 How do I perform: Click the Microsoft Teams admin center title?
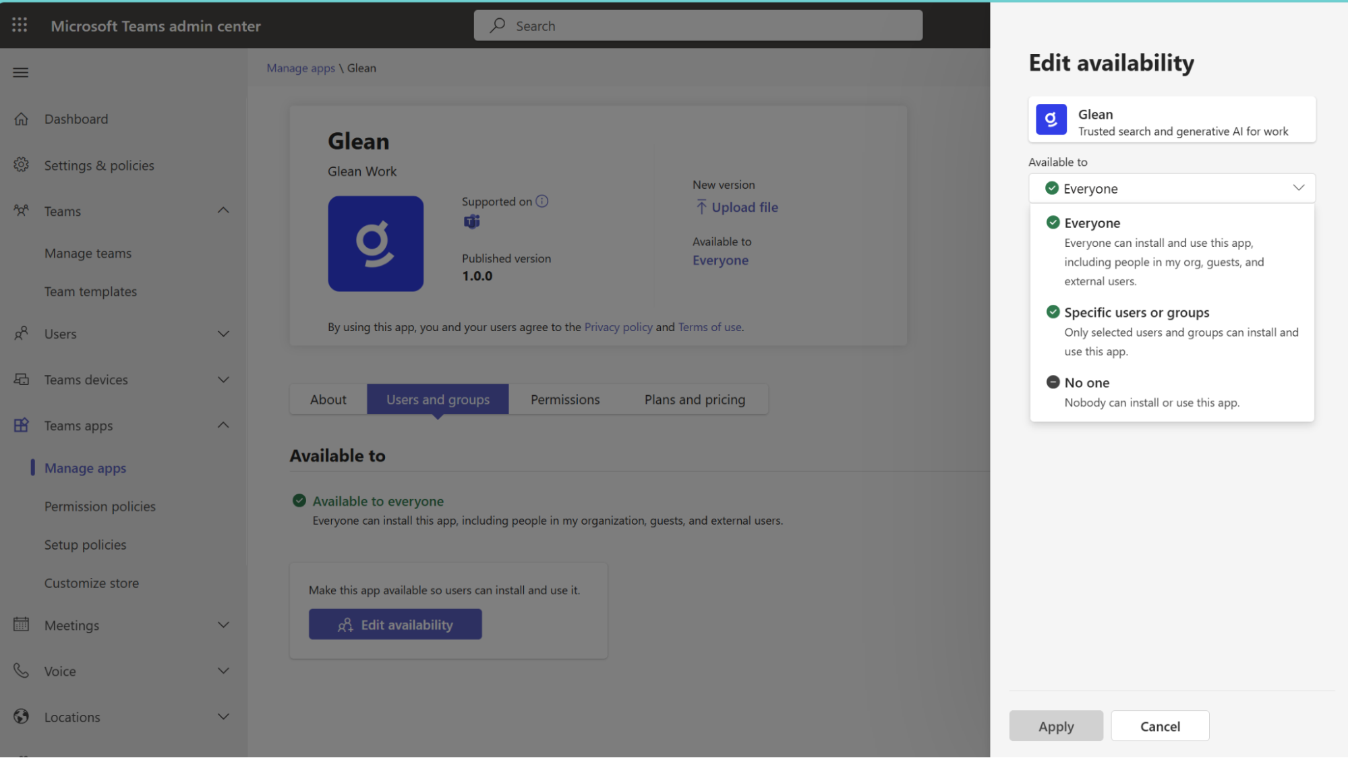156,26
